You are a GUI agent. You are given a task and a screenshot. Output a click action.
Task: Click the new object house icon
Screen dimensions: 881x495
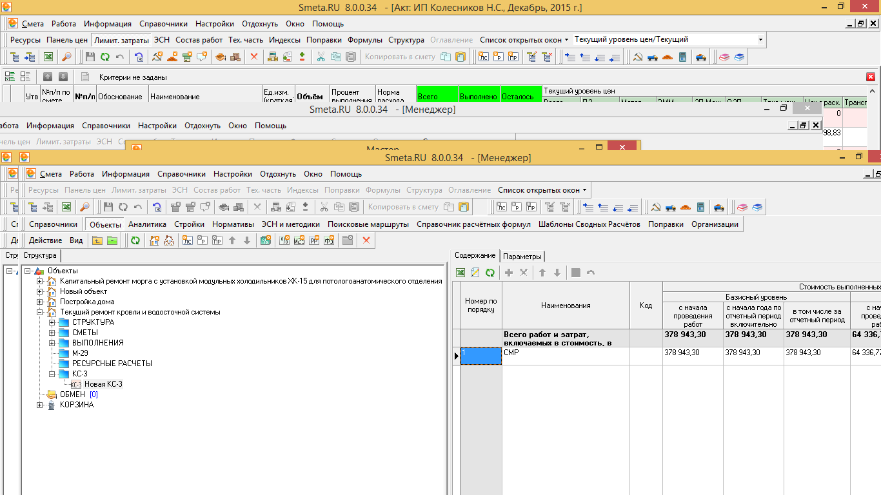click(154, 240)
